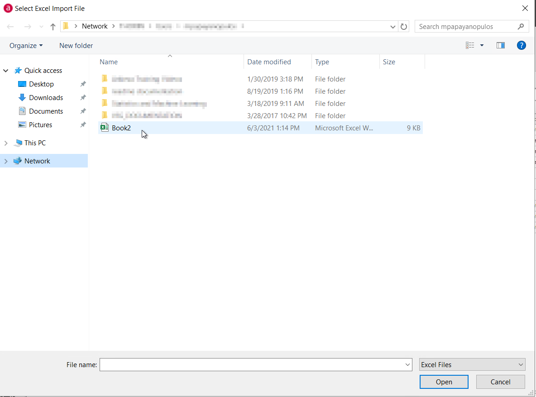Select the Book2 Excel file
The image size is (536, 397).
[x=260, y=128]
